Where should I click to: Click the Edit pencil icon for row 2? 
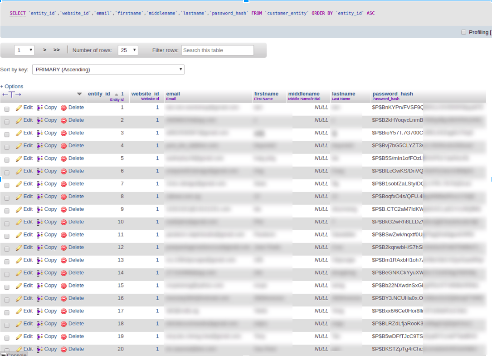[x=19, y=120]
